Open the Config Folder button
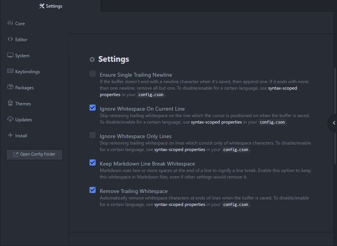Viewport: 337px width, 246px height. [x=34, y=154]
